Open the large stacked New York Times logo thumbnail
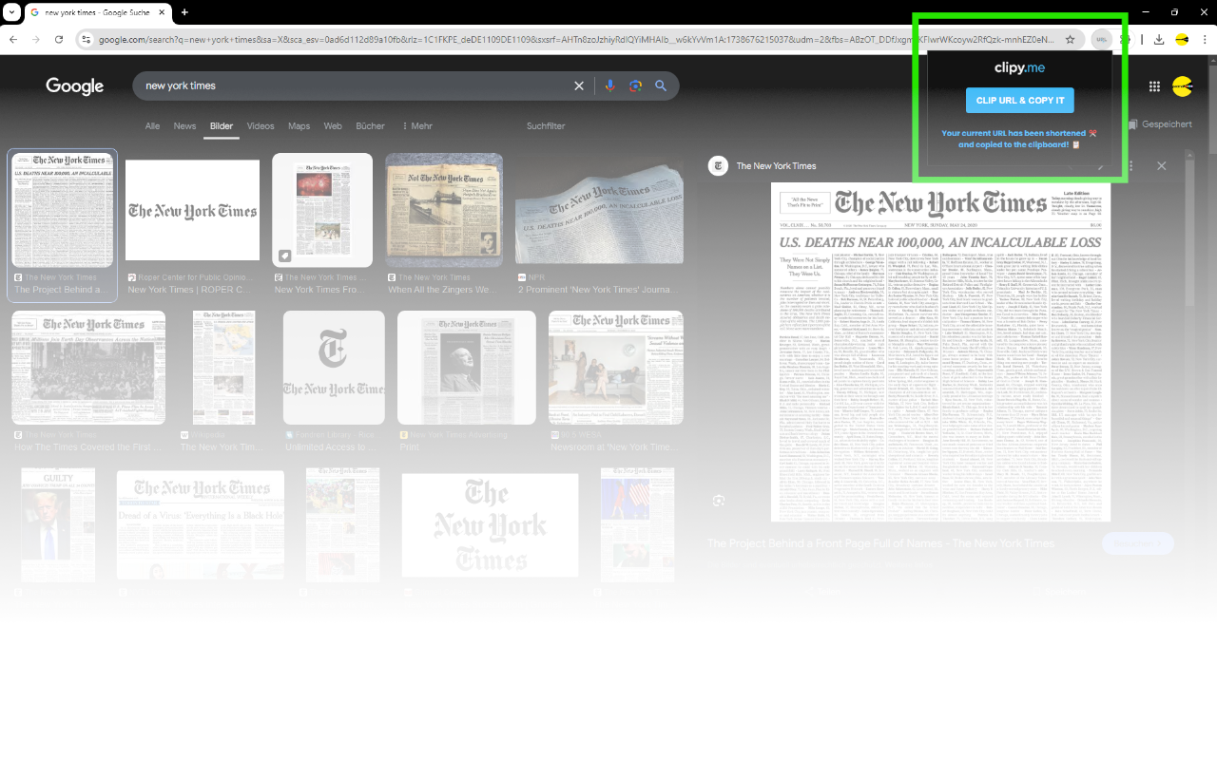 click(x=490, y=526)
